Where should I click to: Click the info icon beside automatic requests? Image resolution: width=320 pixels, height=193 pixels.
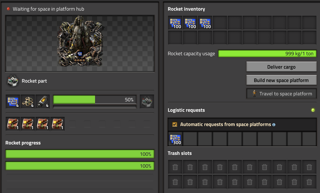tap(274, 125)
